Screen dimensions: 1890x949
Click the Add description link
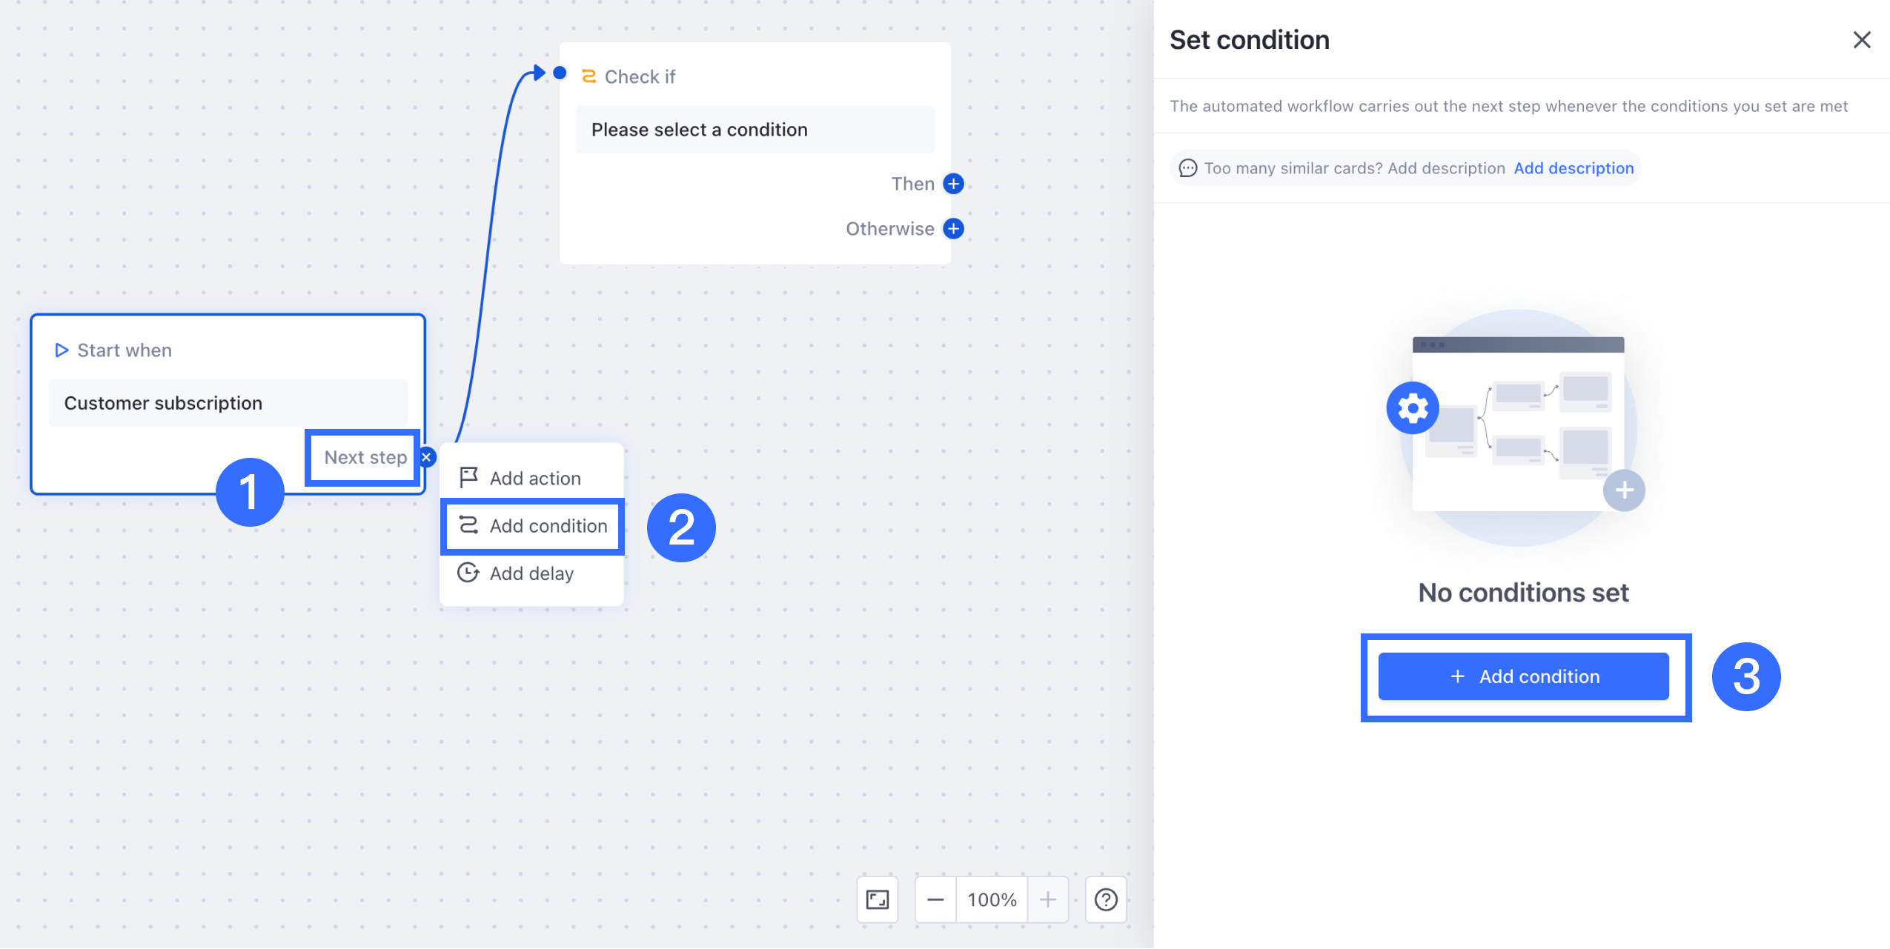click(x=1574, y=168)
